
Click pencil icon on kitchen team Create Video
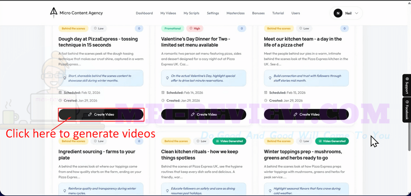(296, 114)
